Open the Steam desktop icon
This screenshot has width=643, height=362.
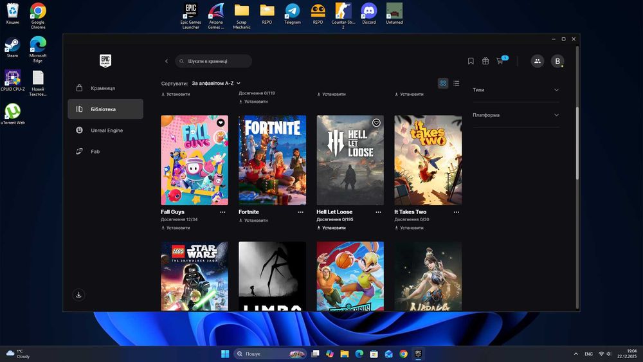12,48
